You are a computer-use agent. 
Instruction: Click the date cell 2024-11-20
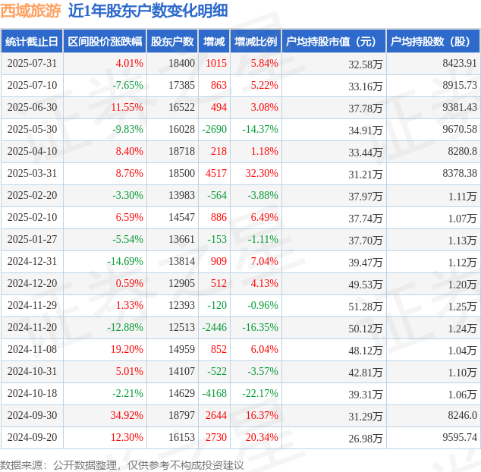pyautogui.click(x=32, y=327)
